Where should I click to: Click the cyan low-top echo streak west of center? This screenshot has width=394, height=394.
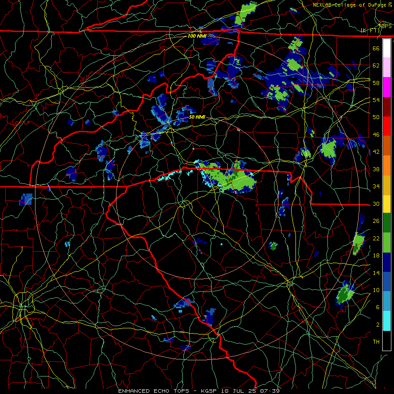[170, 175]
